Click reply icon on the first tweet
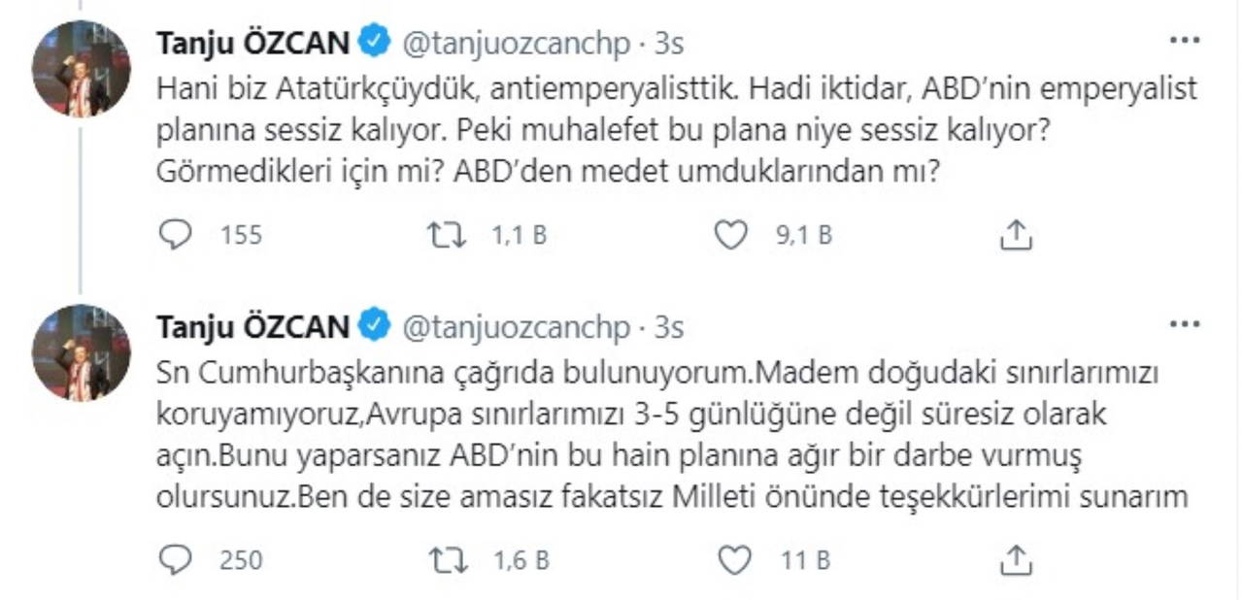Image resolution: width=1243 pixels, height=600 pixels. 175,235
